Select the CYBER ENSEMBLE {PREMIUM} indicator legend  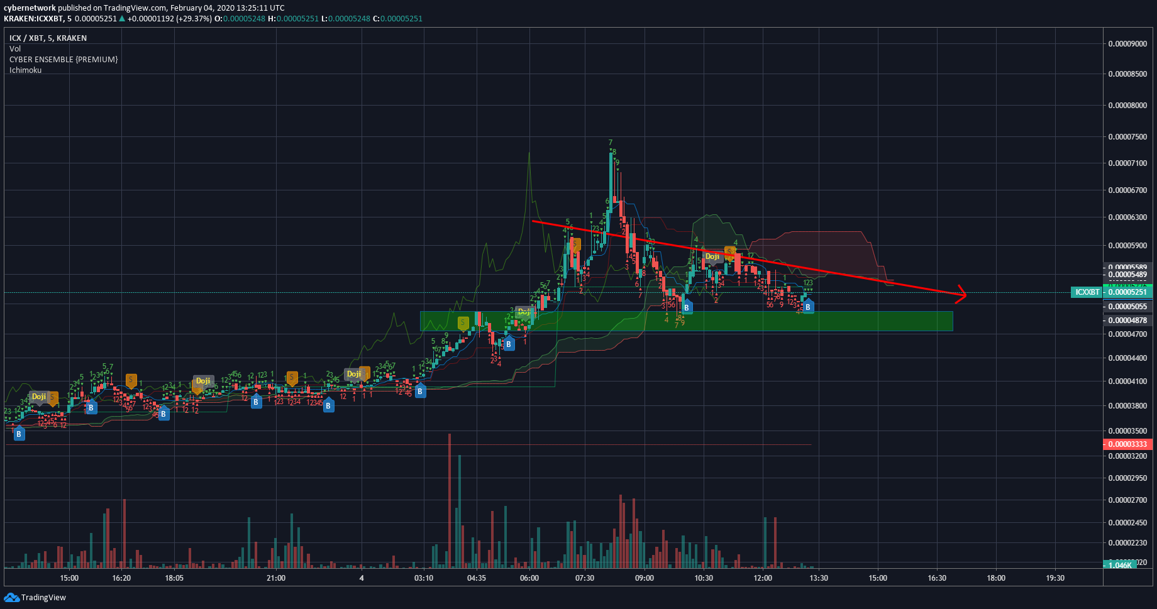pos(64,60)
